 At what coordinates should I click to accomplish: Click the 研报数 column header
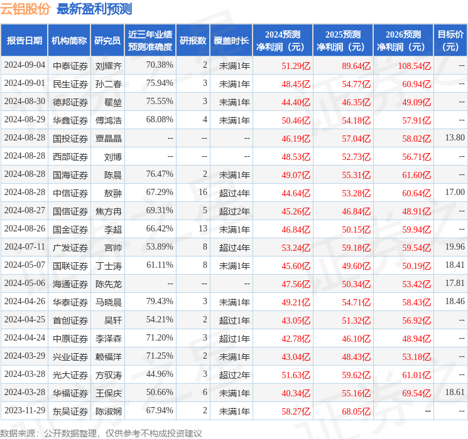click(193, 41)
